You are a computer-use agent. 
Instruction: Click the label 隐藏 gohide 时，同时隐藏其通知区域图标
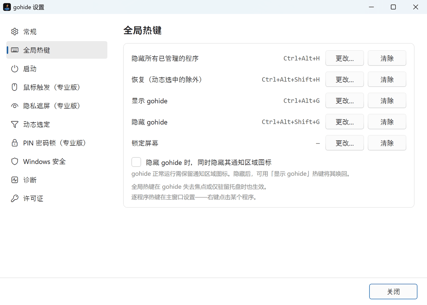[209, 162]
